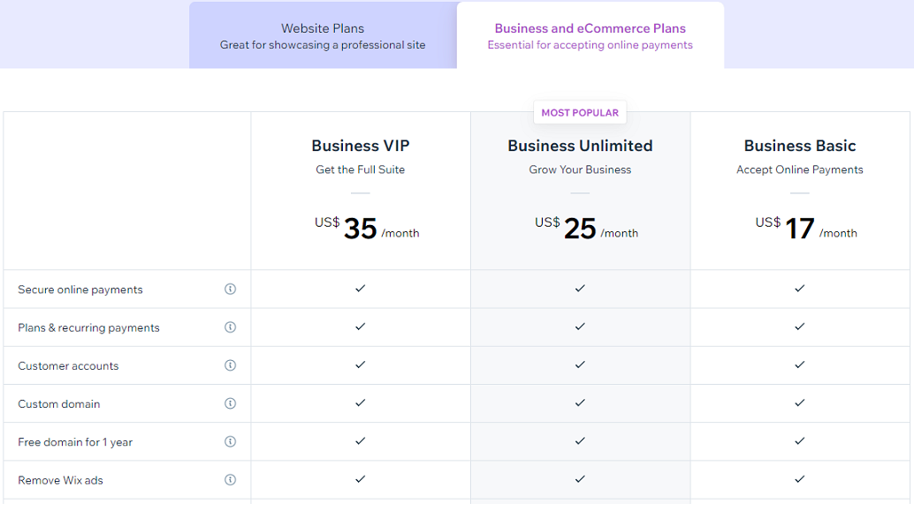
Task: Choose the Business Basic plan heading
Action: click(800, 146)
